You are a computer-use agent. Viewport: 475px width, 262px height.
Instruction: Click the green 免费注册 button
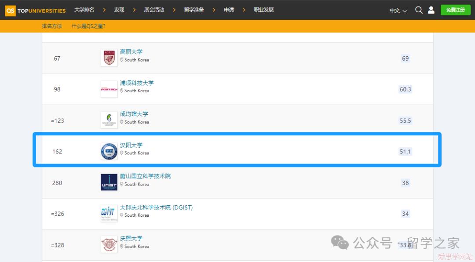pyautogui.click(x=456, y=10)
